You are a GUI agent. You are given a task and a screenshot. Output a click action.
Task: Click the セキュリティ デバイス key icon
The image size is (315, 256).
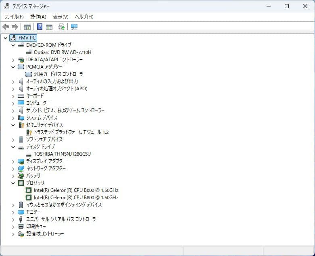click(21, 125)
